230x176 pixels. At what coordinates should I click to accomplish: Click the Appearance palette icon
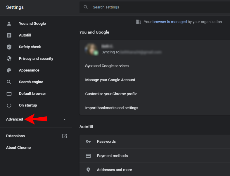tap(9, 70)
